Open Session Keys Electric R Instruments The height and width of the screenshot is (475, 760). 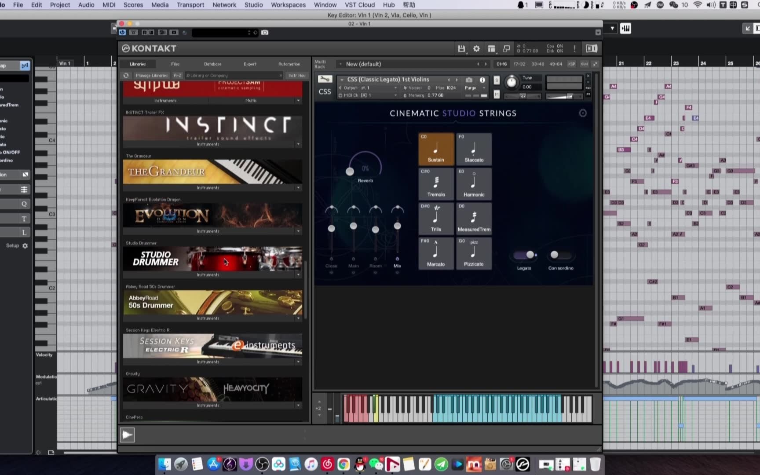point(208,362)
